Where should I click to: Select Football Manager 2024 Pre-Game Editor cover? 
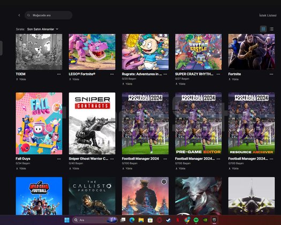(199, 123)
